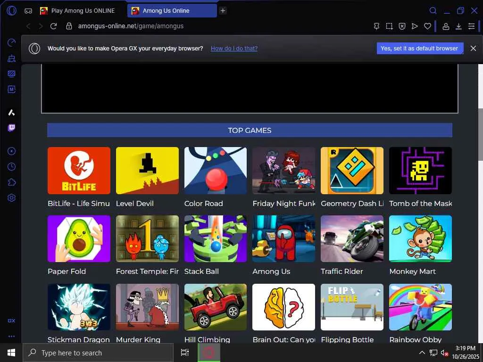Go back to the previous page
Viewport: 483px width, 362px height.
point(28,26)
